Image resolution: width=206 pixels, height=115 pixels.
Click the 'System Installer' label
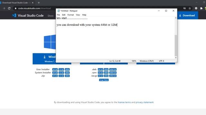[x=43, y=73]
